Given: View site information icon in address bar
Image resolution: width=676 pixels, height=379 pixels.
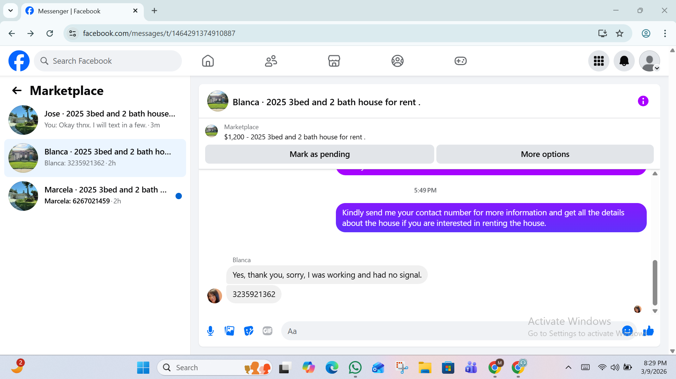Looking at the screenshot, I should [73, 33].
